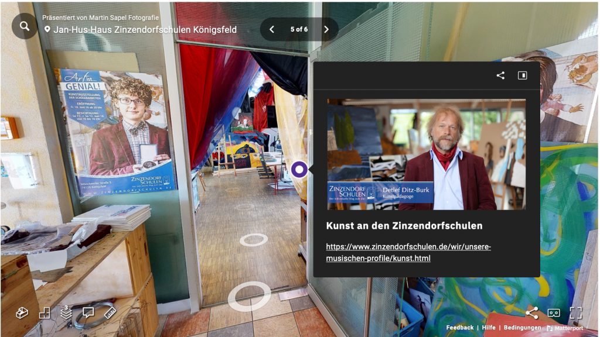The height and width of the screenshot is (337, 600).
Task: Switch to floor plan view
Action: tap(45, 314)
